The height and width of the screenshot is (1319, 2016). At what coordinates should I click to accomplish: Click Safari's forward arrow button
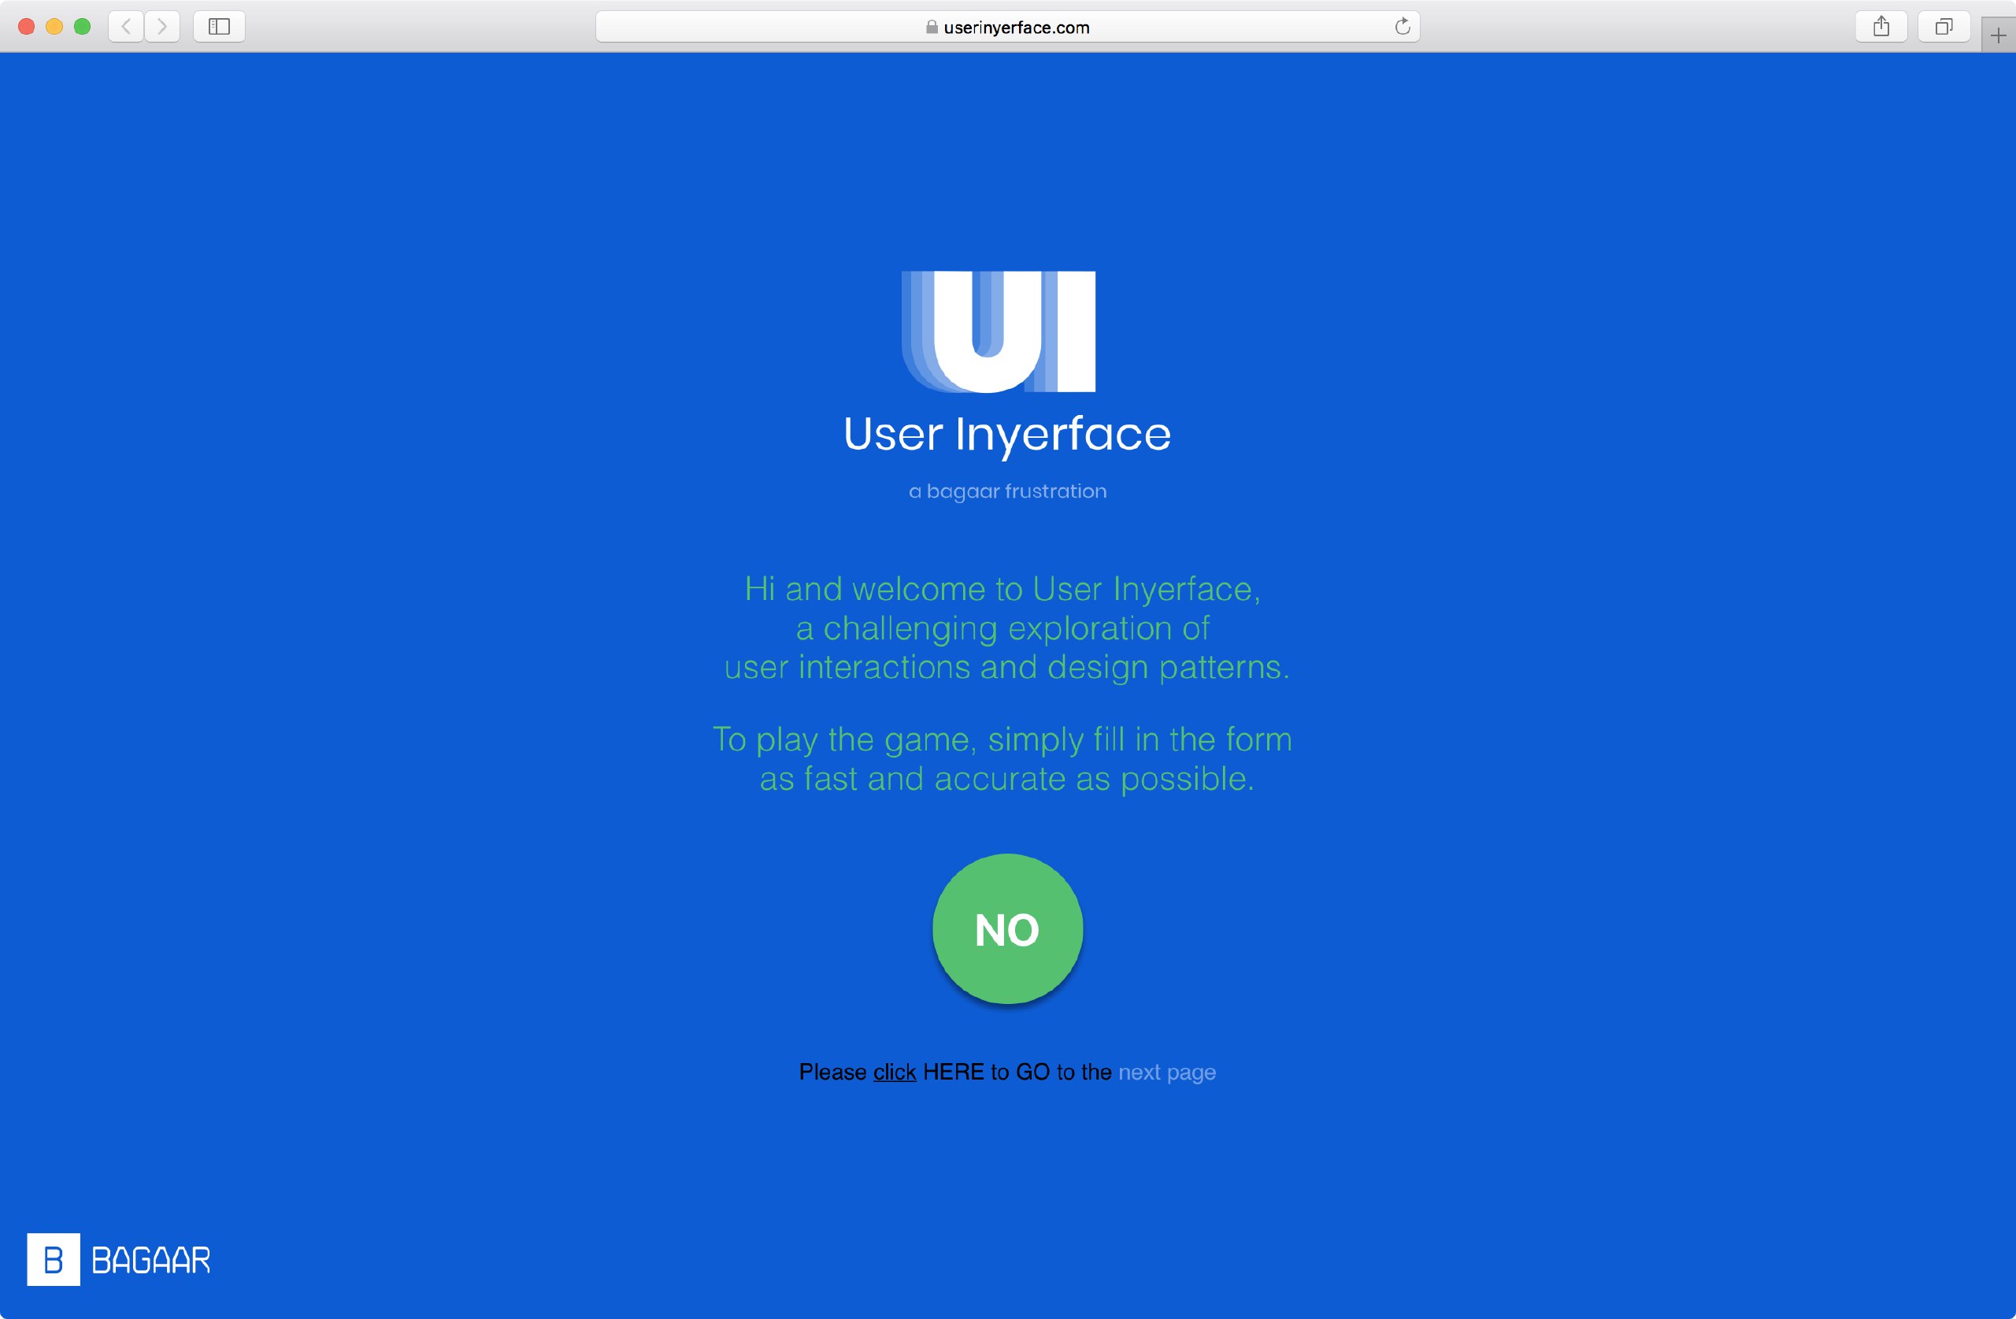161,26
